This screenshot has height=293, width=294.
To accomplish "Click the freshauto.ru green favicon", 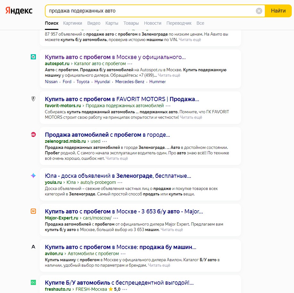I will pyautogui.click(x=33, y=282).
